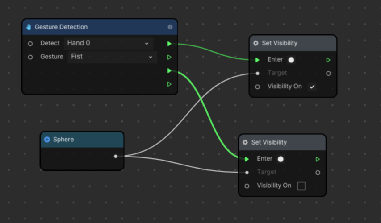Click the blue plus icon on Sphere node
The height and width of the screenshot is (223, 381).
(47, 140)
